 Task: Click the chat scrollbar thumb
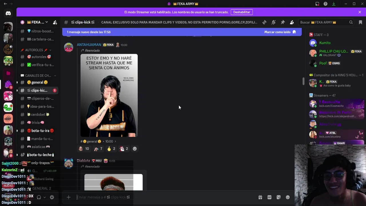pos(303,81)
